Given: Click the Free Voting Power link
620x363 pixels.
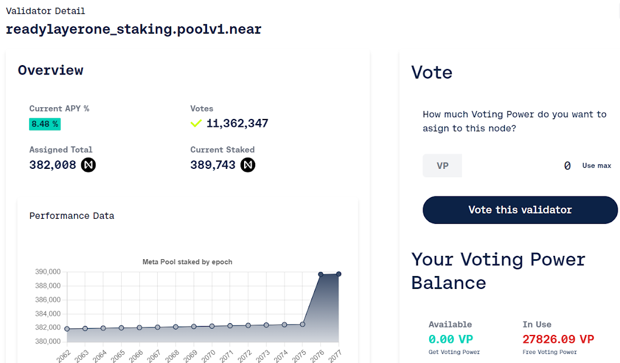Looking at the screenshot, I should (x=550, y=351).
